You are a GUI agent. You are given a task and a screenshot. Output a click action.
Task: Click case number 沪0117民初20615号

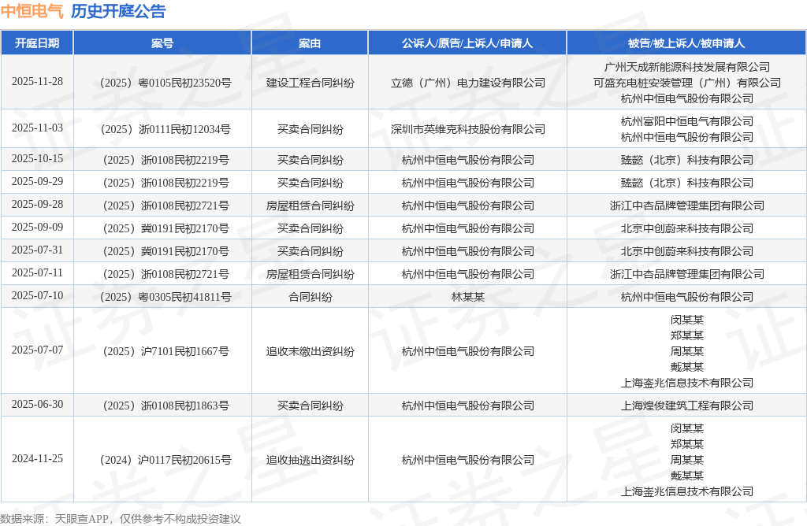(165, 460)
